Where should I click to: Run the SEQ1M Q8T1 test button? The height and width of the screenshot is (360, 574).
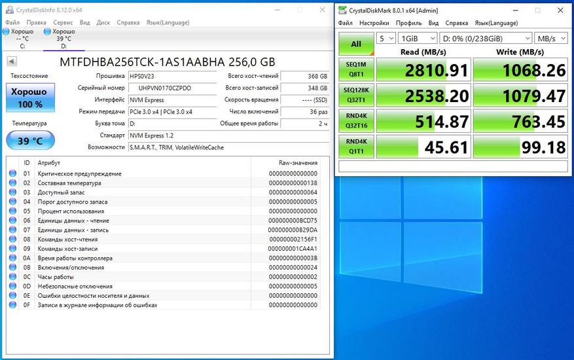pyautogui.click(x=356, y=71)
